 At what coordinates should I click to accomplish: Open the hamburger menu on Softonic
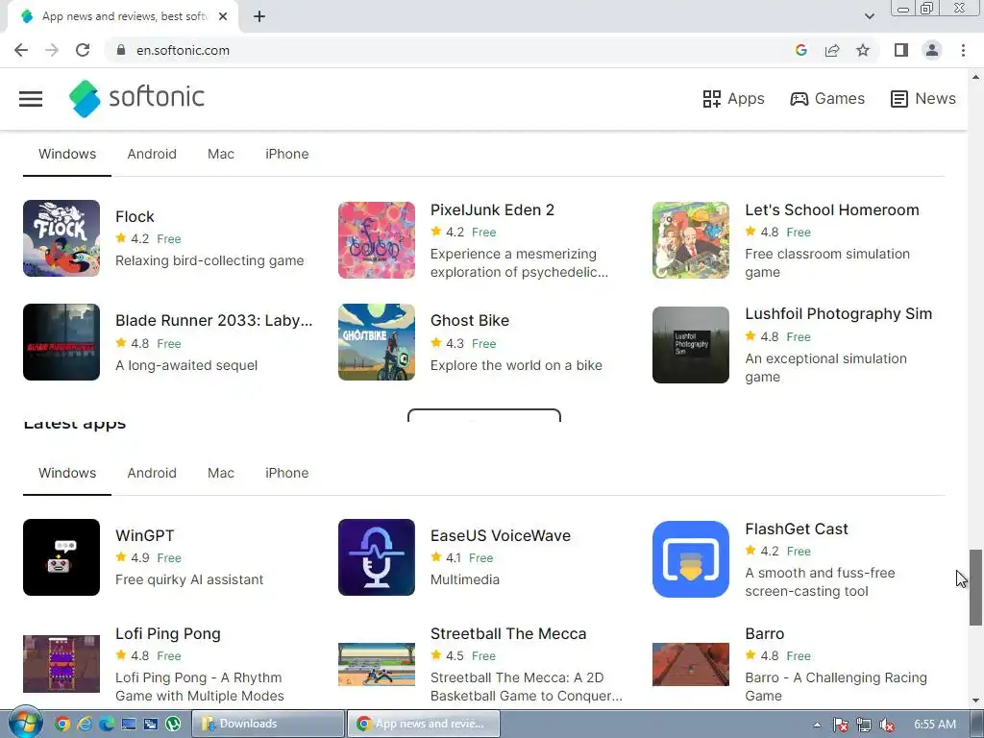click(x=31, y=99)
